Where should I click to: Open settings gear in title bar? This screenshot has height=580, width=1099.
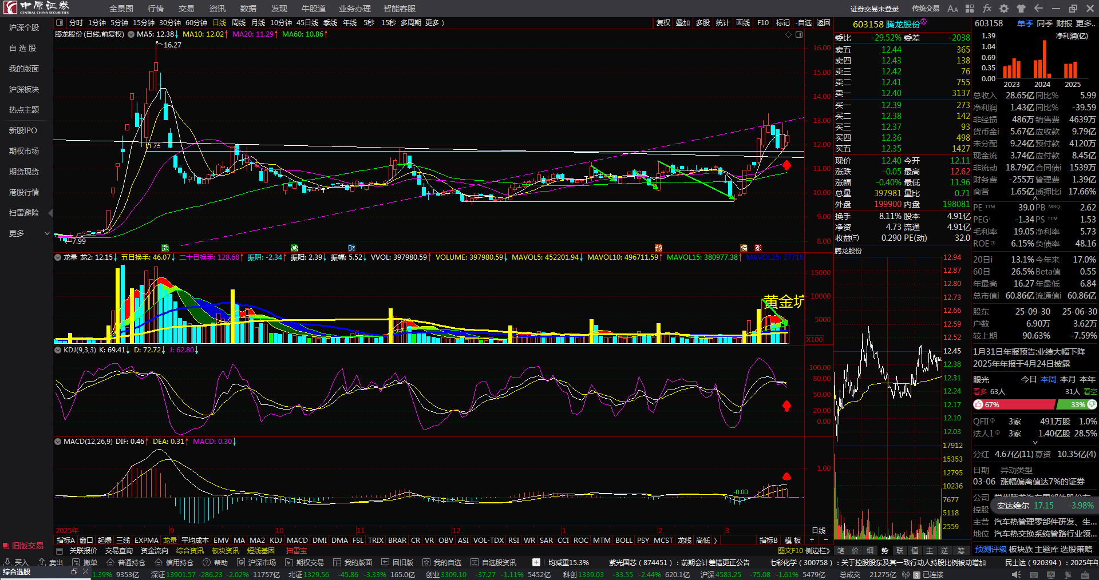click(x=1004, y=9)
